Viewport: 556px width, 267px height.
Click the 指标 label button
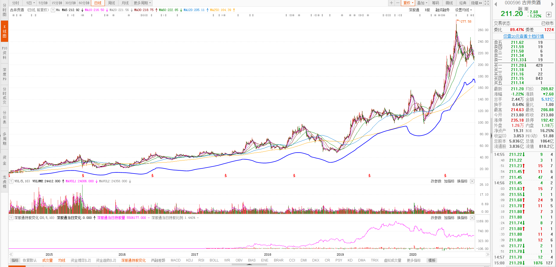coord(15,260)
